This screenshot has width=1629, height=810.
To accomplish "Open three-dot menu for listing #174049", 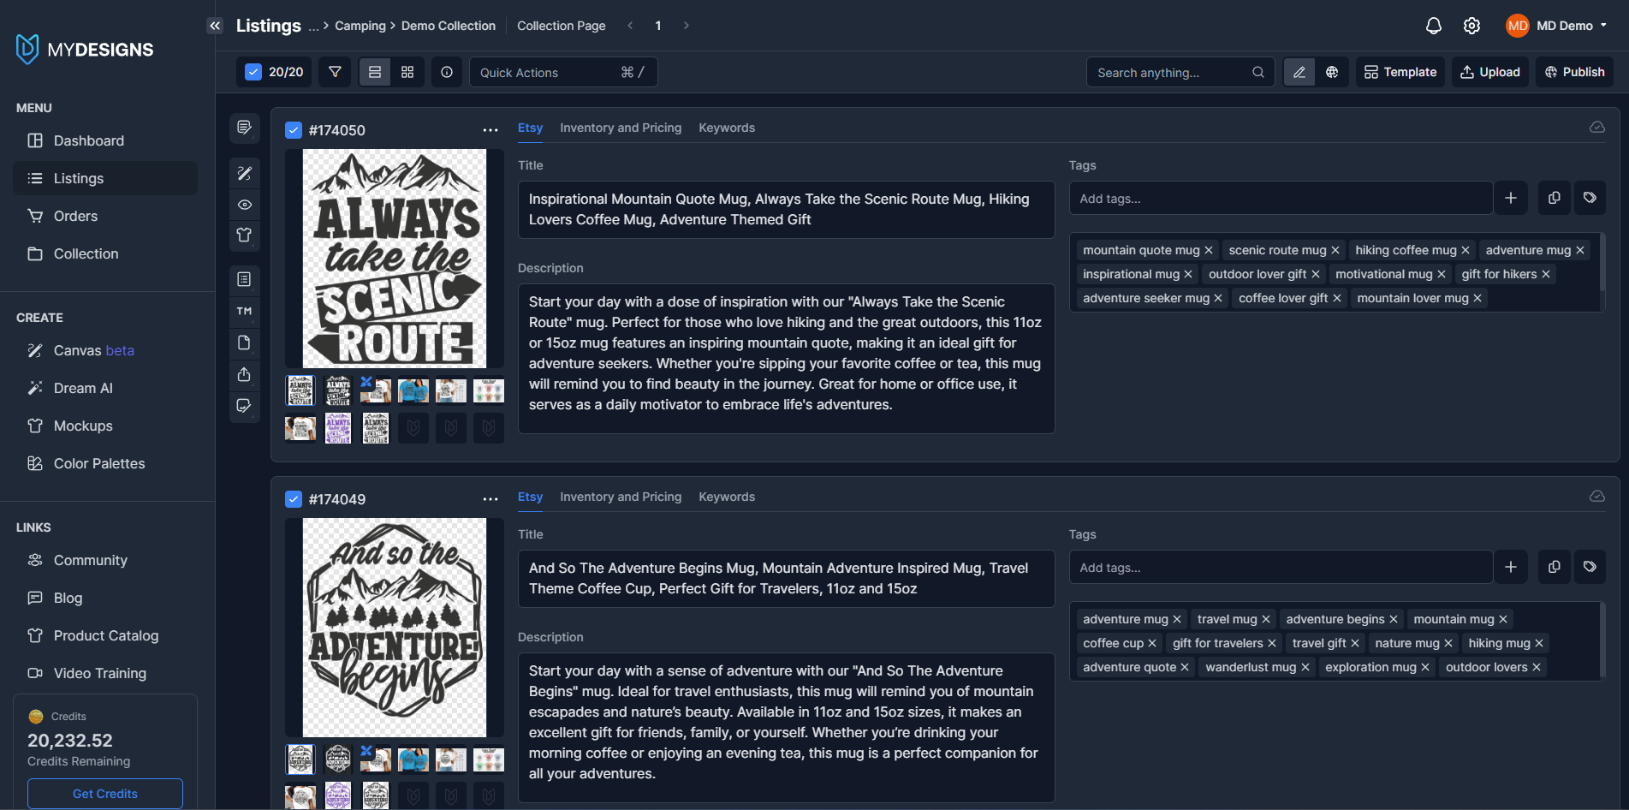I will tap(490, 499).
